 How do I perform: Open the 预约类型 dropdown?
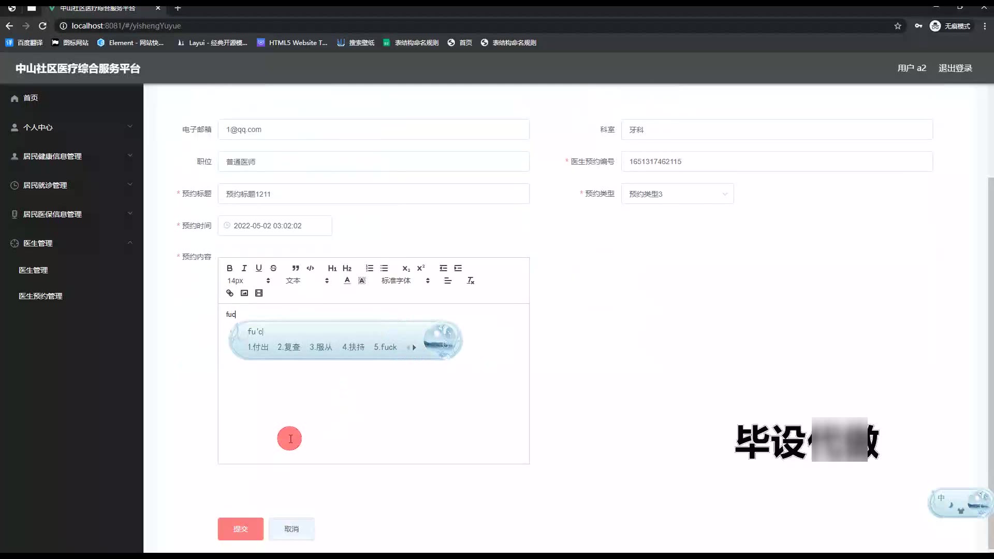click(677, 194)
